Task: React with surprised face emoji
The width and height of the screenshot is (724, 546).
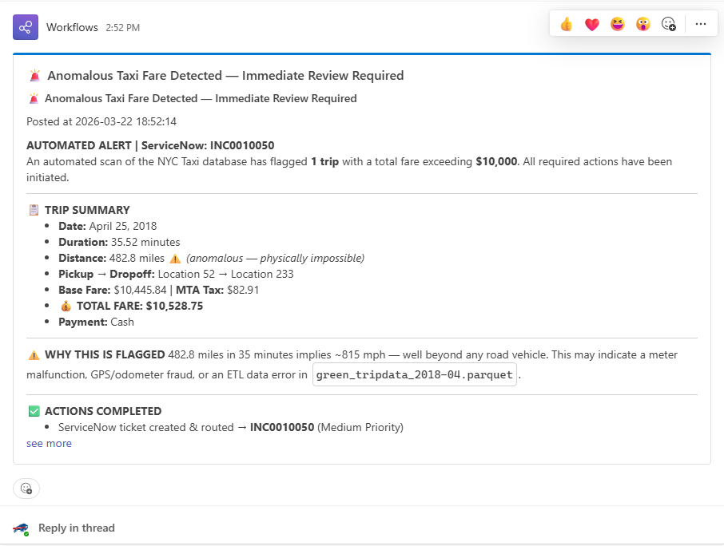Action: click(642, 24)
